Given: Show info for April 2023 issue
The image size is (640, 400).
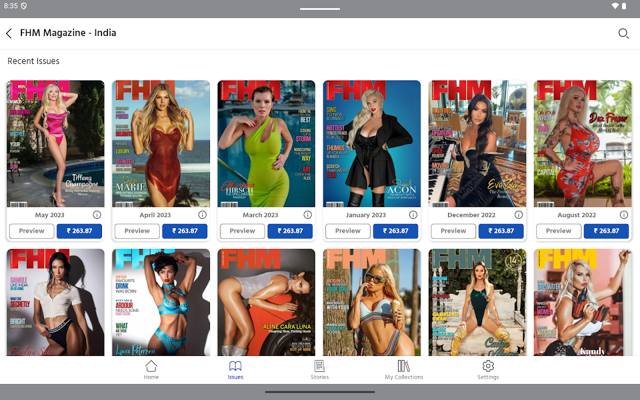Looking at the screenshot, I should pyautogui.click(x=202, y=215).
